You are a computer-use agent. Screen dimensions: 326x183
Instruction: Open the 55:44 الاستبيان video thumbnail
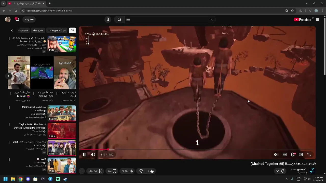click(62, 165)
